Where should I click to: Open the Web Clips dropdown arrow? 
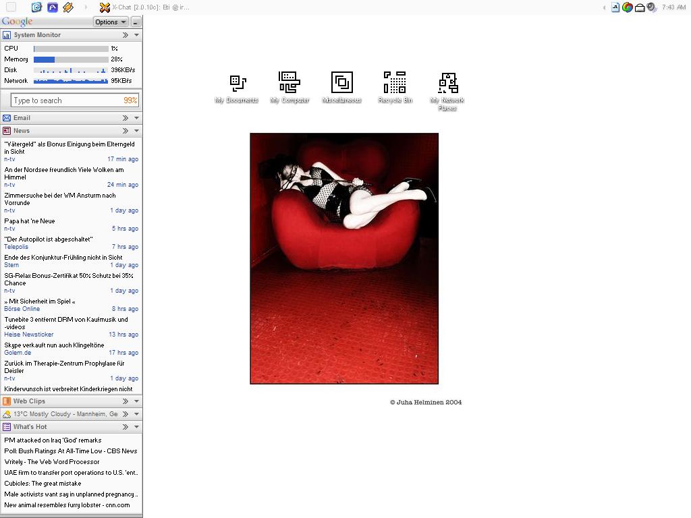click(x=136, y=401)
